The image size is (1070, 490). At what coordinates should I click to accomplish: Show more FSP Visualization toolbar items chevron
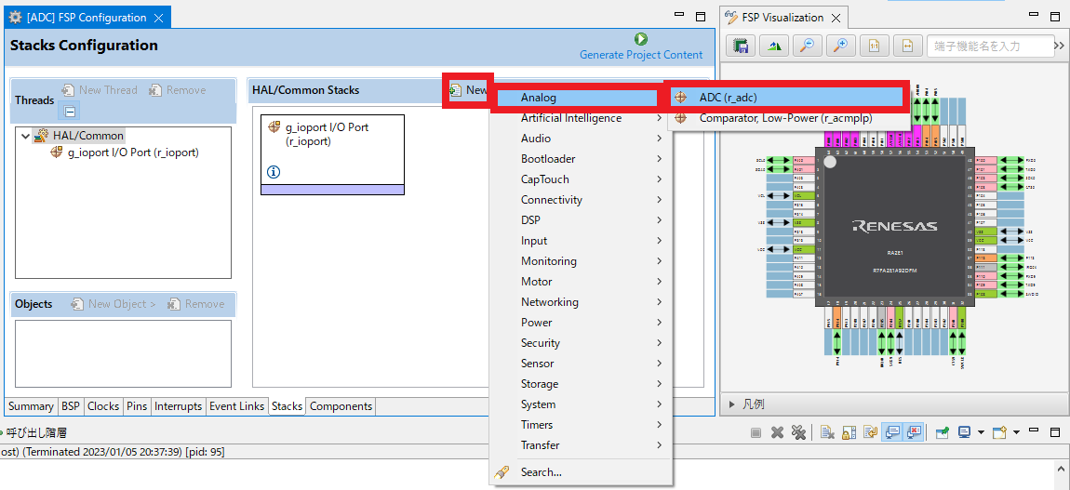[x=1059, y=46]
